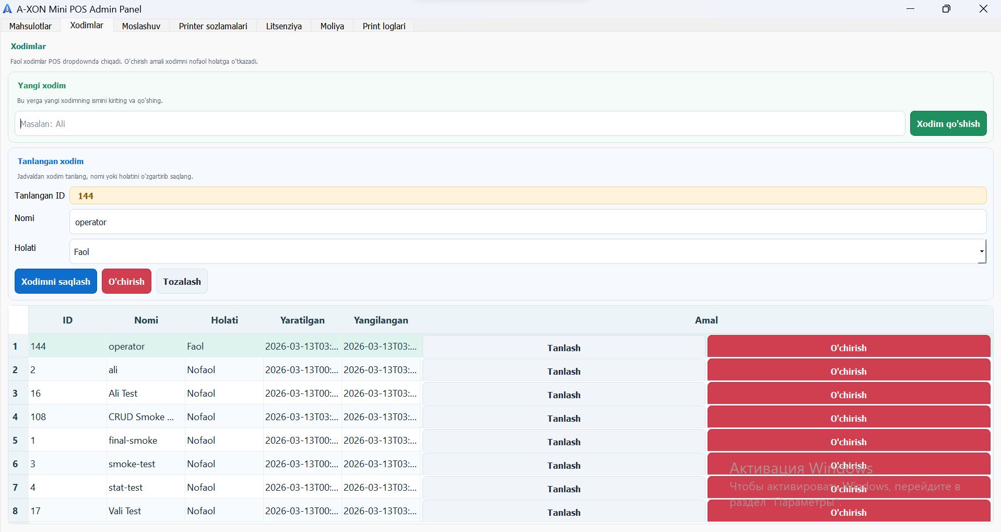This screenshot has height=532, width=1001.
Task: Click the Nomi field containing operator
Action: [x=527, y=222]
